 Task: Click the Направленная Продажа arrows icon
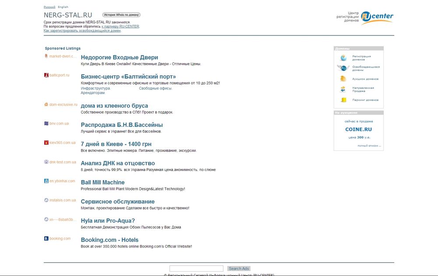(343, 89)
